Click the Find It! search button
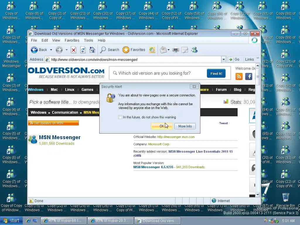Screen dimensions: 300x225 coord(216,74)
